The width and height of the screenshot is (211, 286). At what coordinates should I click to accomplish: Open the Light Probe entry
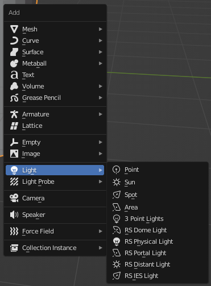[55, 182]
